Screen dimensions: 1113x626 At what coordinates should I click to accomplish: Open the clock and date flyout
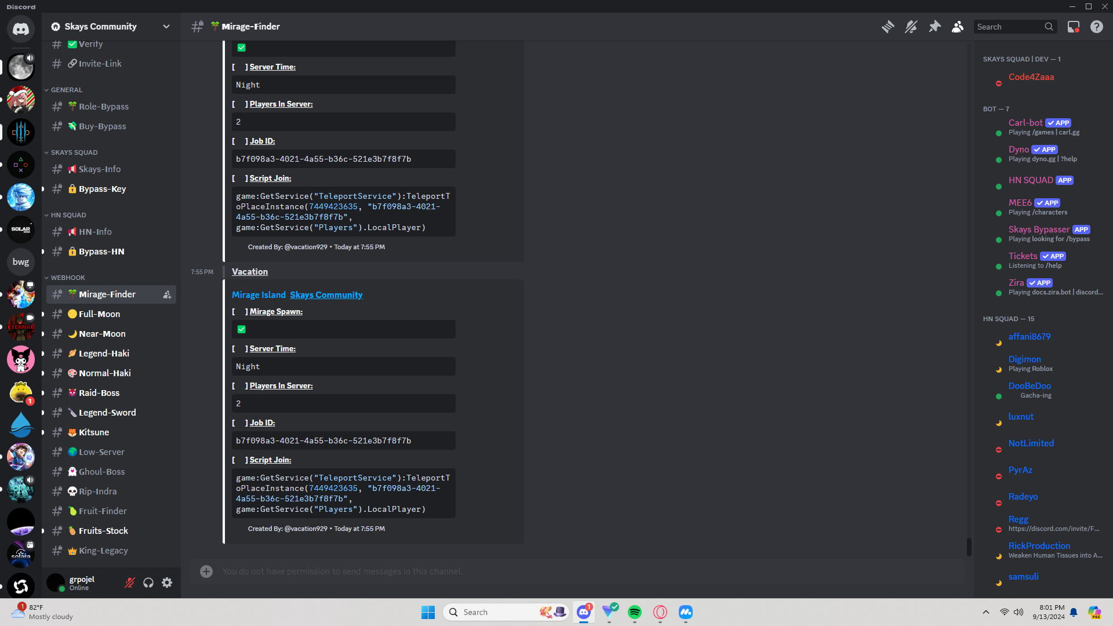point(1049,612)
